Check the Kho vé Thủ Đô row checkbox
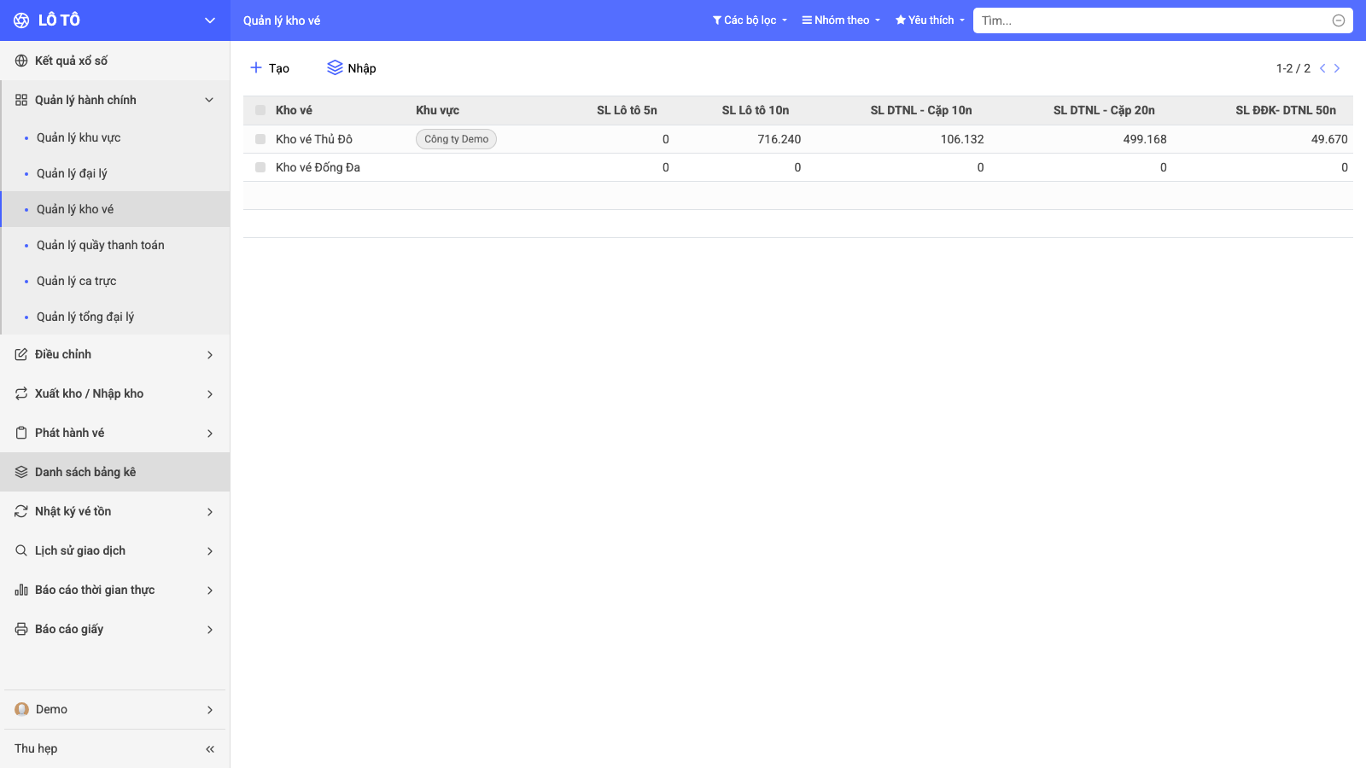Viewport: 1366px width, 768px height. [x=260, y=139]
